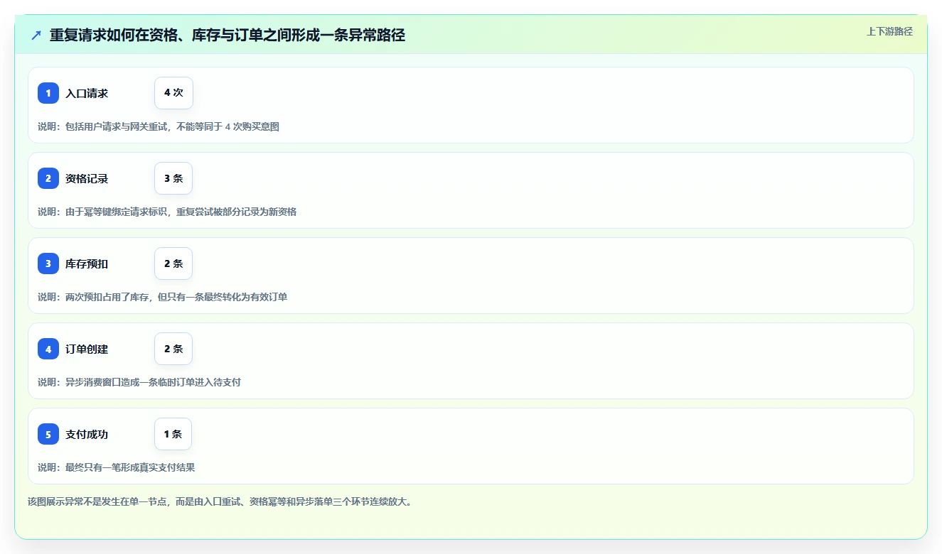Click the footer summary starting '该图展示异常不是发生在单一节点'
942x554 pixels.
(220, 501)
